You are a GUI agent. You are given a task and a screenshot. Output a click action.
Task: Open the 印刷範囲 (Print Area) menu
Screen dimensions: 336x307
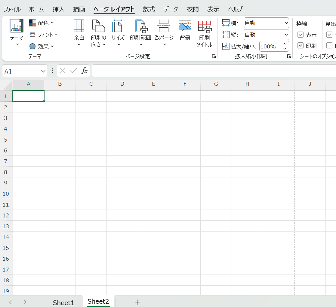pyautogui.click(x=140, y=32)
